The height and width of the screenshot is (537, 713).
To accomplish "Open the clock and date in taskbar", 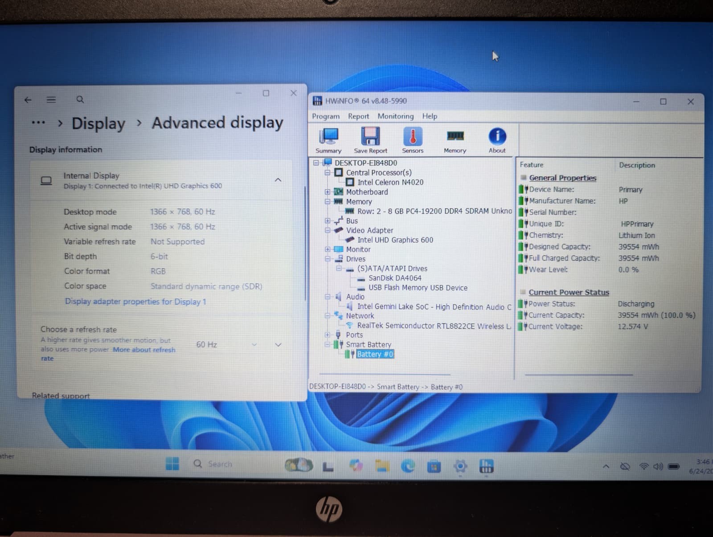I will [x=702, y=466].
